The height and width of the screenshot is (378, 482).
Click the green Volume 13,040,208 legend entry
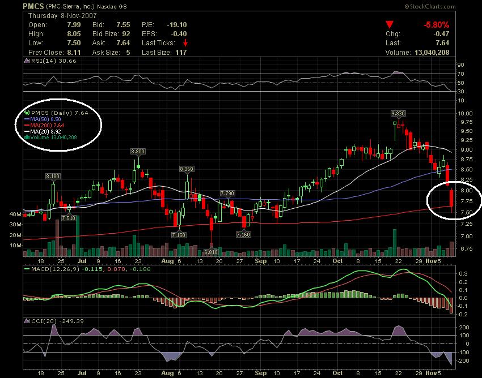click(53, 137)
